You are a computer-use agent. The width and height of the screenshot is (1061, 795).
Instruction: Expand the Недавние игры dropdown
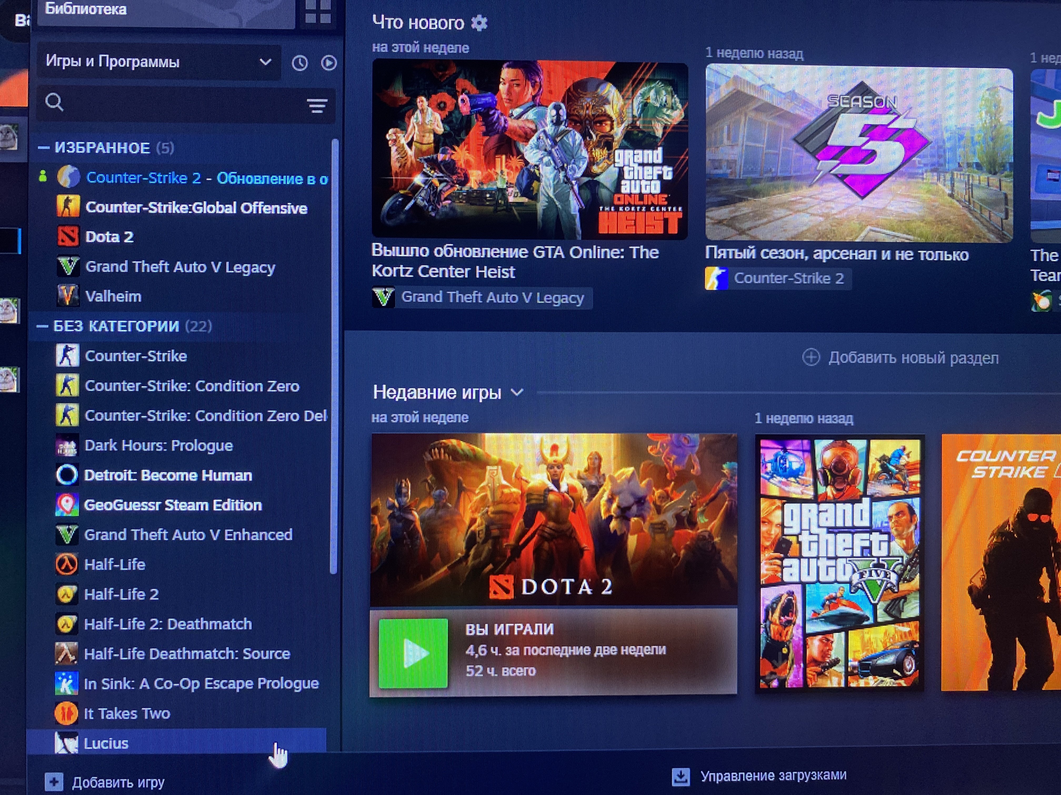[517, 393]
